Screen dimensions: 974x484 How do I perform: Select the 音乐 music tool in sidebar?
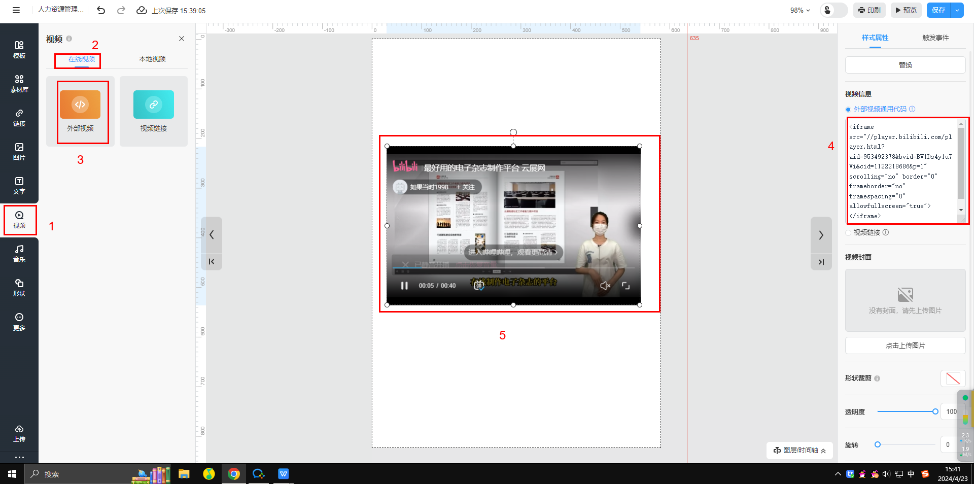pos(19,253)
